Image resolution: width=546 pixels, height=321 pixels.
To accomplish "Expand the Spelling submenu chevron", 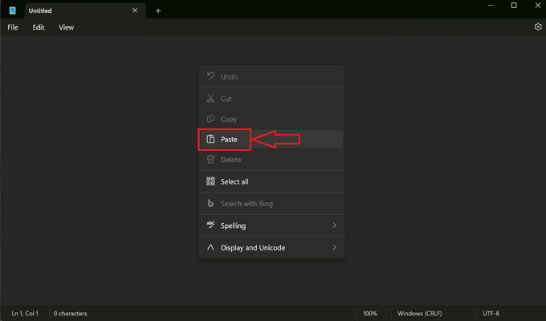I will pos(334,226).
